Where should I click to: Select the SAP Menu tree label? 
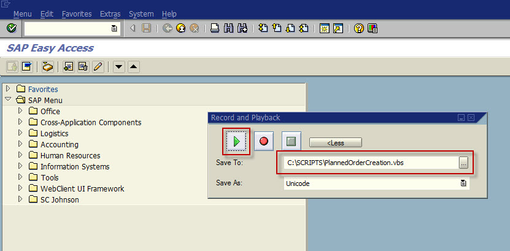click(x=45, y=101)
